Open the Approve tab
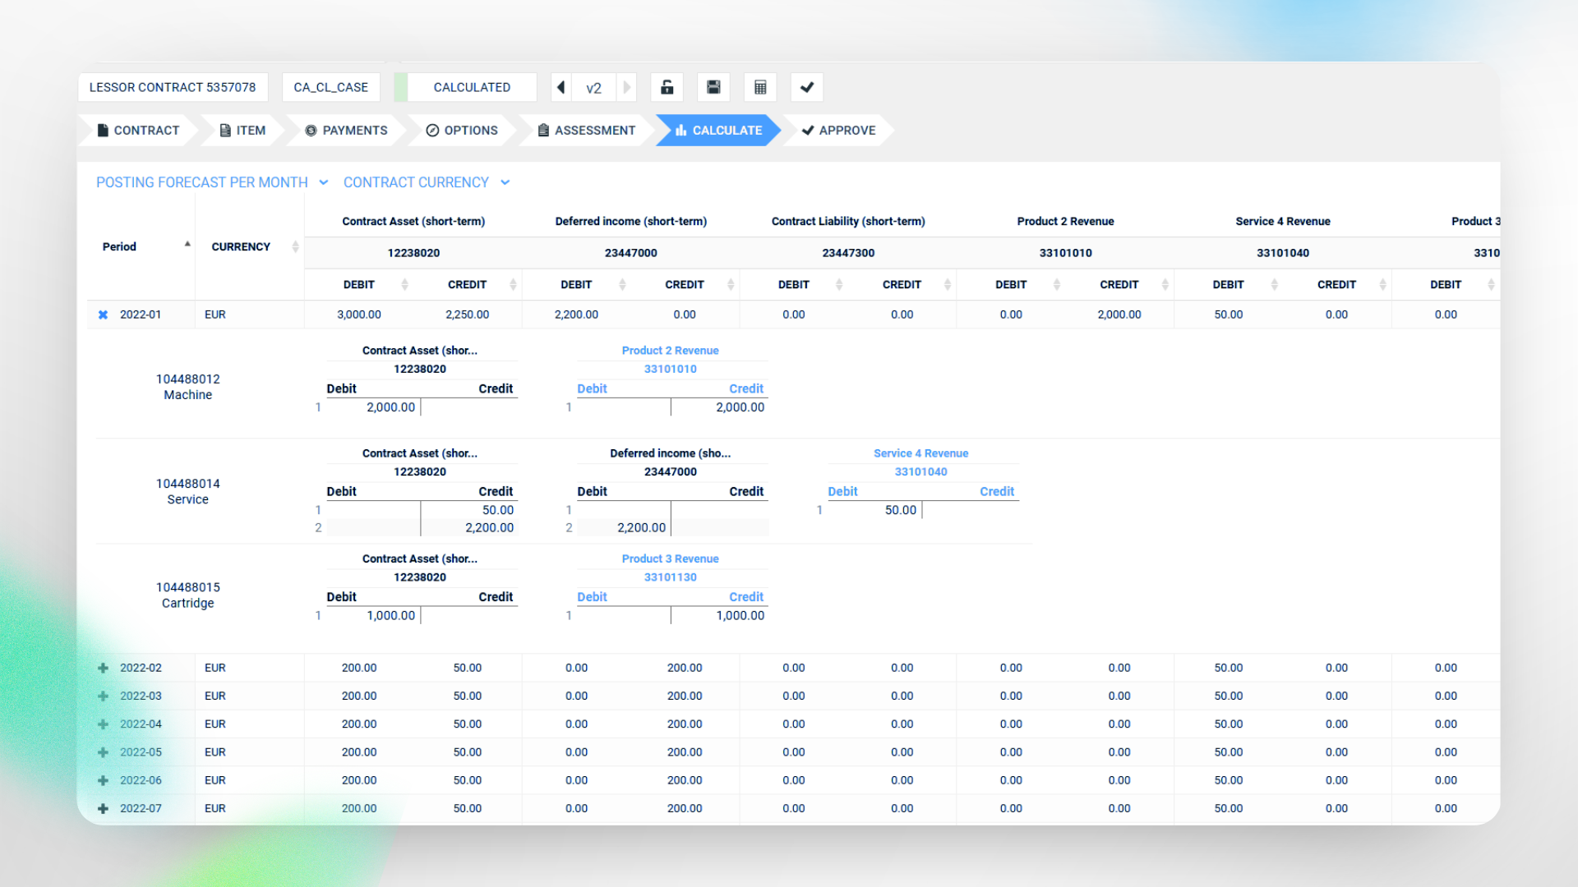 [838, 131]
